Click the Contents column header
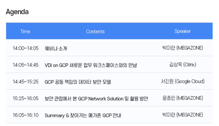This screenshot has width=219, height=126. pyautogui.click(x=95, y=31)
